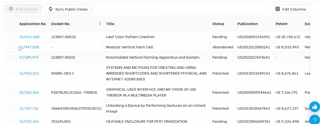Select checkbox for application 13/965,013
This screenshot has width=320, height=124.
click(11, 73)
